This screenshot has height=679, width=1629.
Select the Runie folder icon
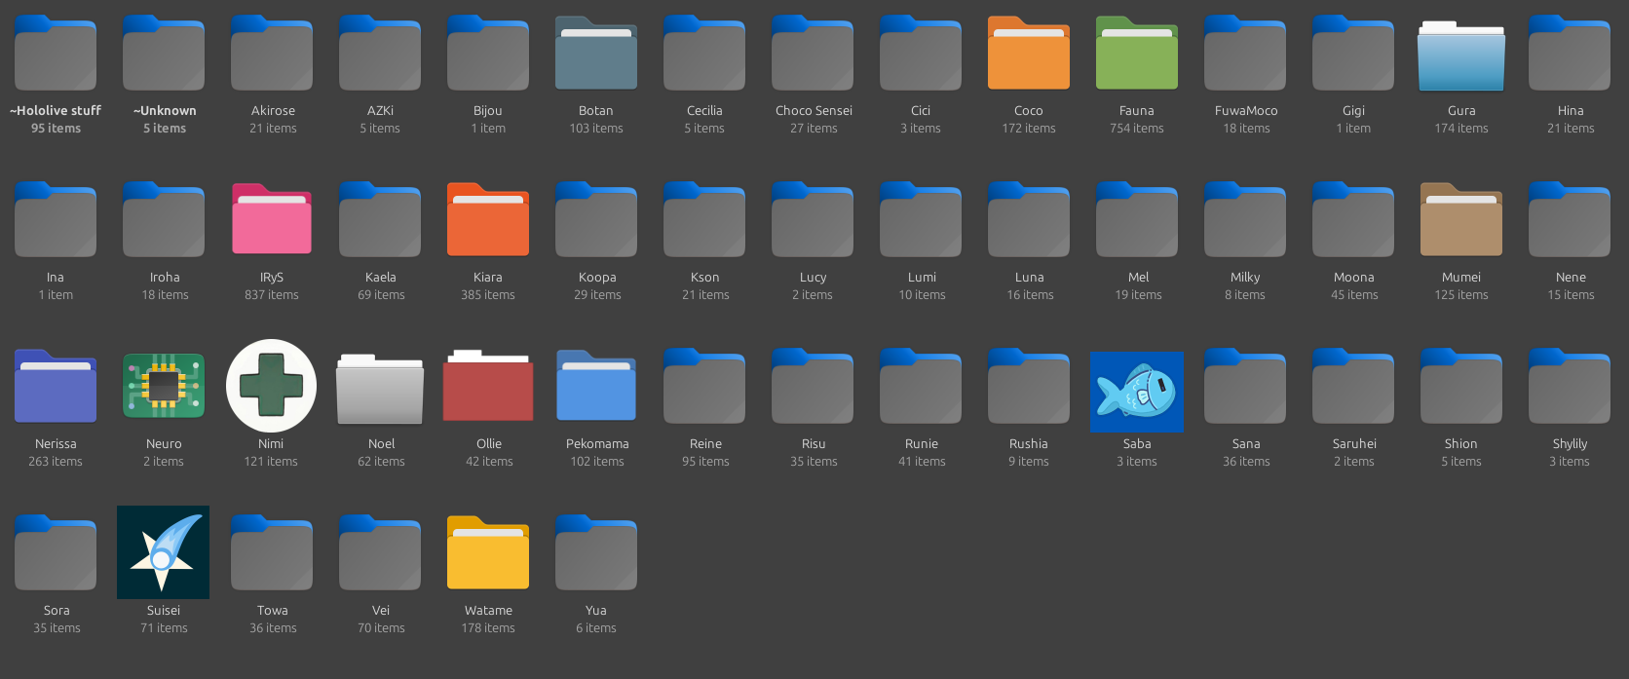(x=921, y=386)
